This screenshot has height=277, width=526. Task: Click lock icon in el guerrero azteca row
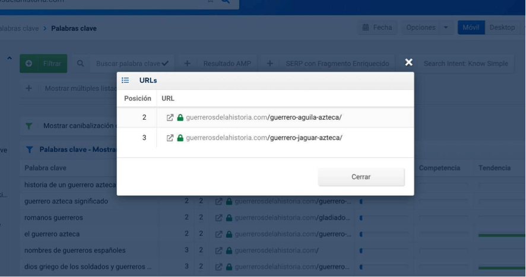pyautogui.click(x=229, y=234)
